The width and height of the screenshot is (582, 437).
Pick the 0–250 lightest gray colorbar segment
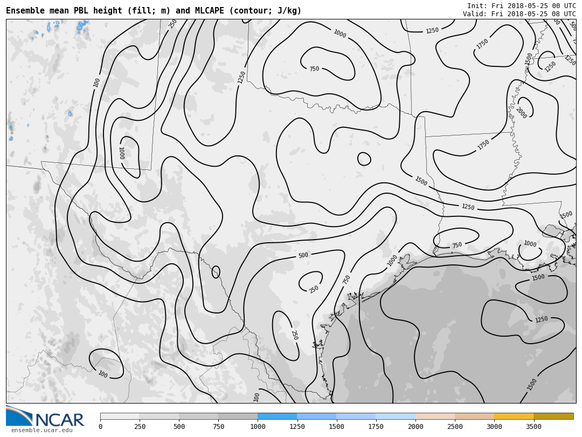120,416
